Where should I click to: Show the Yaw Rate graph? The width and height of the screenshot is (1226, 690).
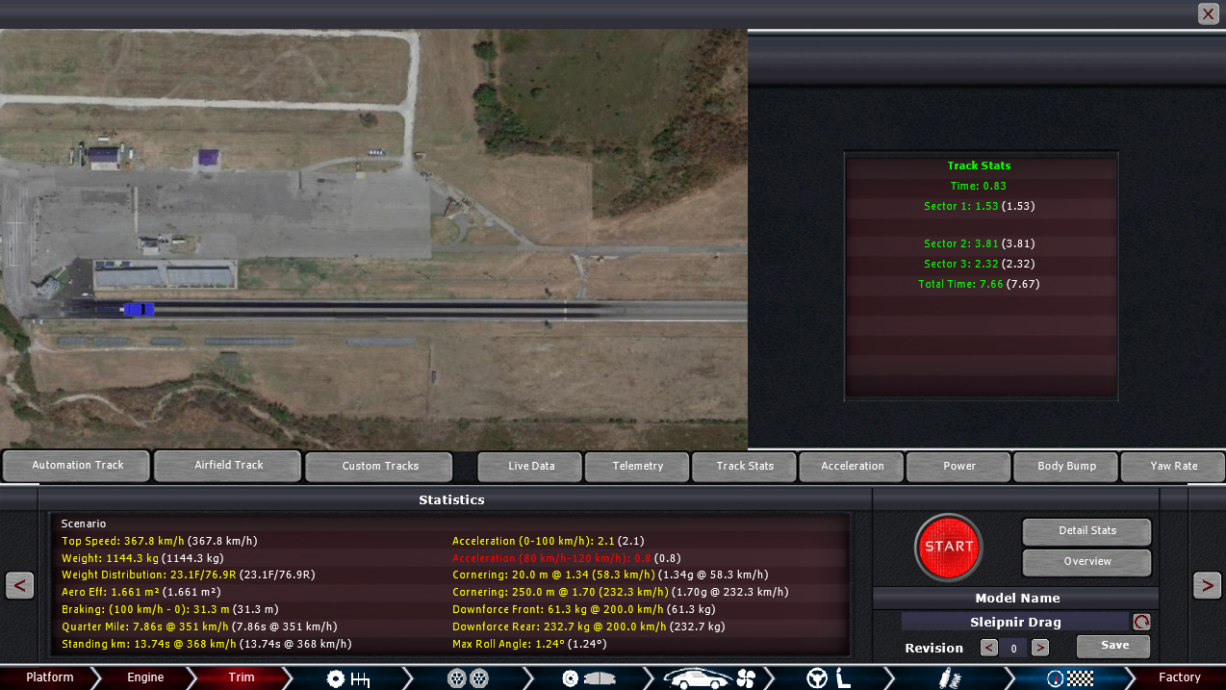point(1173,466)
